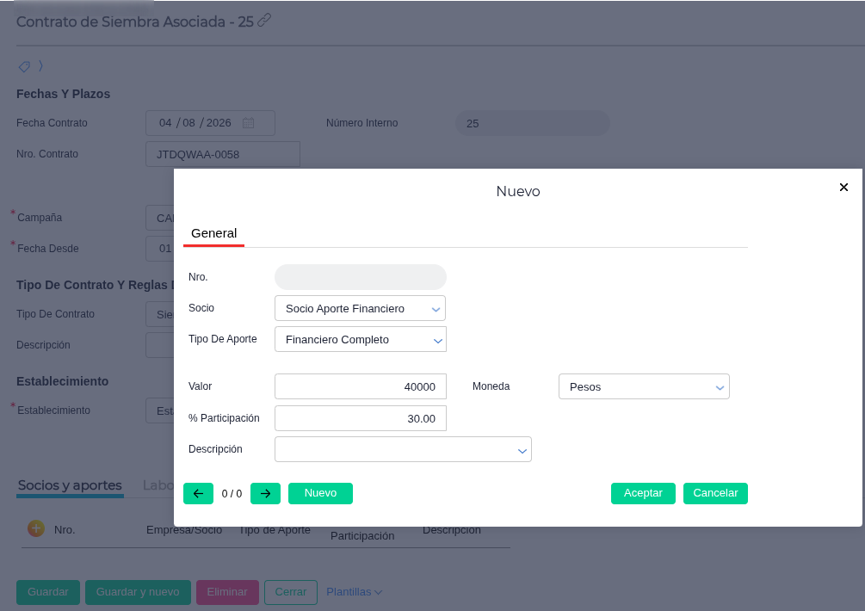Image resolution: width=865 pixels, height=611 pixels.
Task: Click the previous record arrow button
Action: (198, 494)
